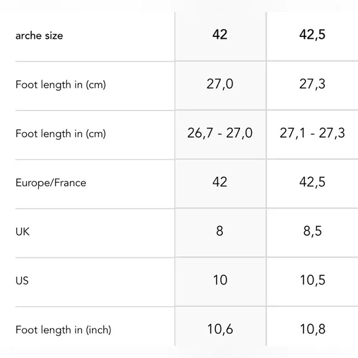
Task: Select the arche size 42 header cell
Action: [x=220, y=35]
